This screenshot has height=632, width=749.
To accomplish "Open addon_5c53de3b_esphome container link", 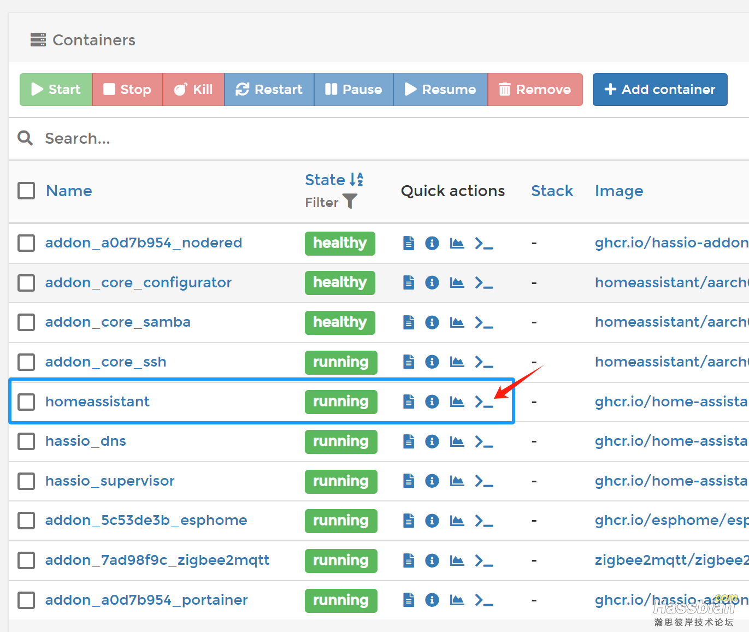I will point(146,521).
